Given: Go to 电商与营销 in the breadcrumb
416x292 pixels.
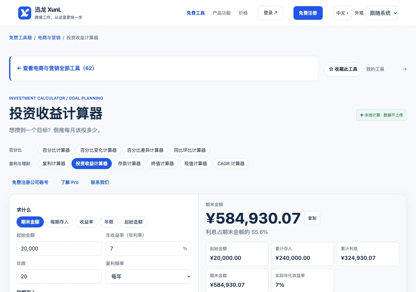Looking at the screenshot, I should click(x=49, y=38).
